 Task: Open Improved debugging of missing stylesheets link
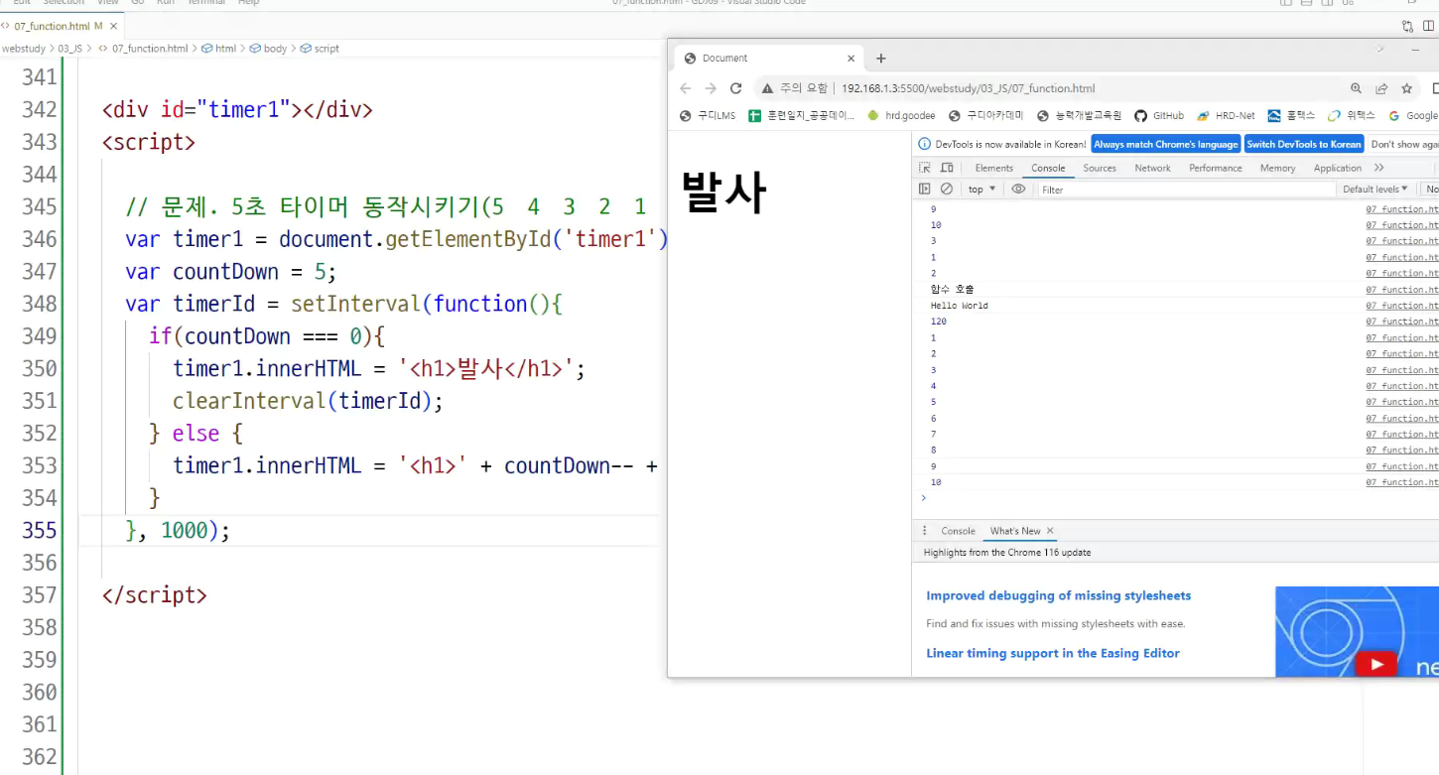[1058, 595]
